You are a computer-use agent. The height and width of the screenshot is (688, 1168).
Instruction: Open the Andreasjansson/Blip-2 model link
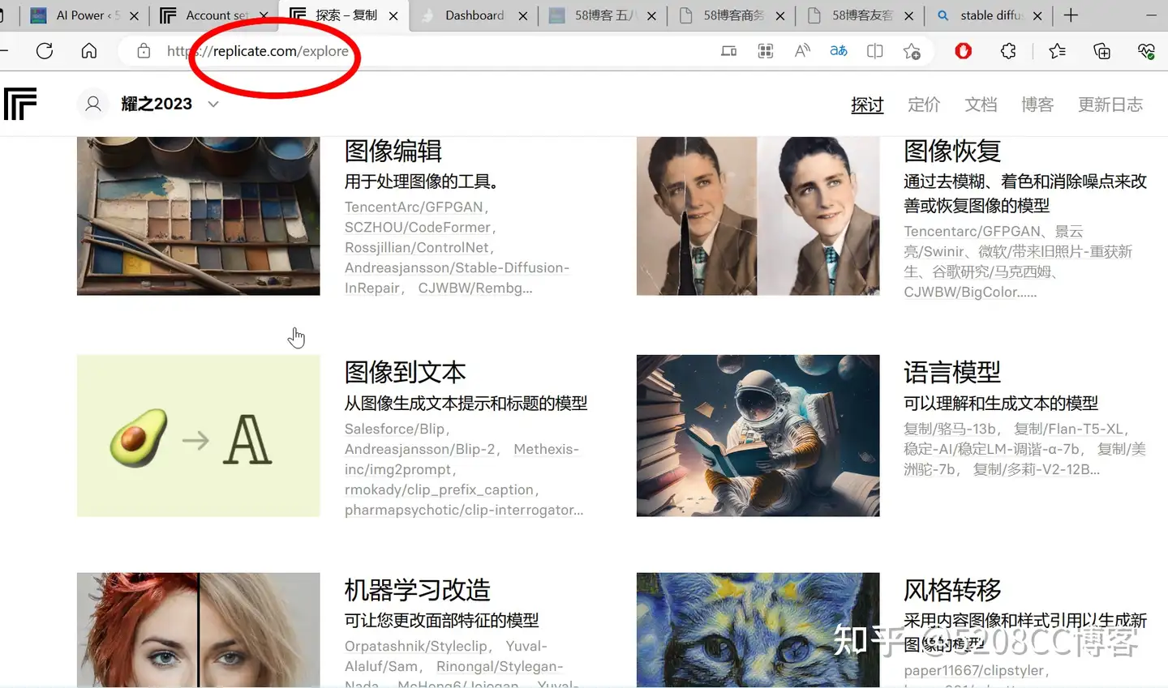(x=419, y=449)
